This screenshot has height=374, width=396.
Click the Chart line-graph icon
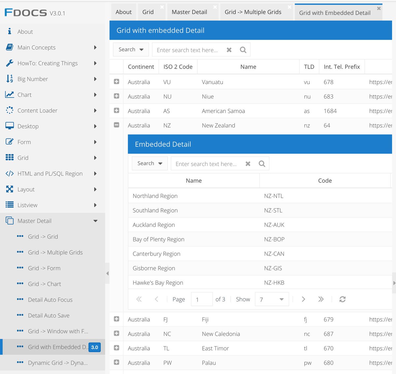(10, 95)
